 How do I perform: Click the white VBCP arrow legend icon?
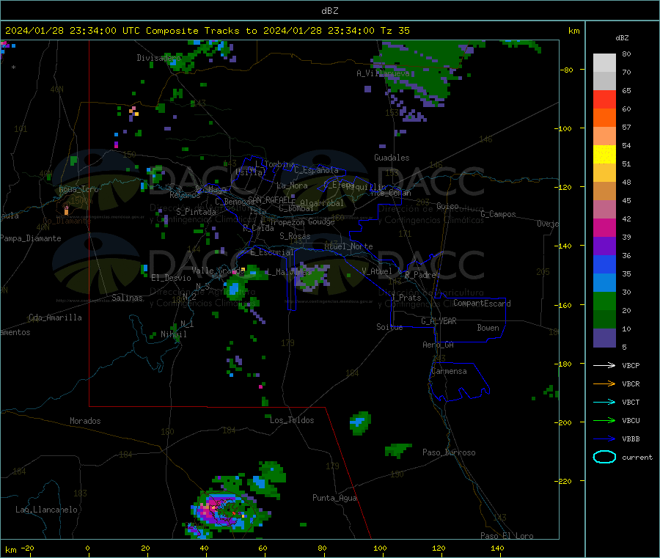(604, 365)
